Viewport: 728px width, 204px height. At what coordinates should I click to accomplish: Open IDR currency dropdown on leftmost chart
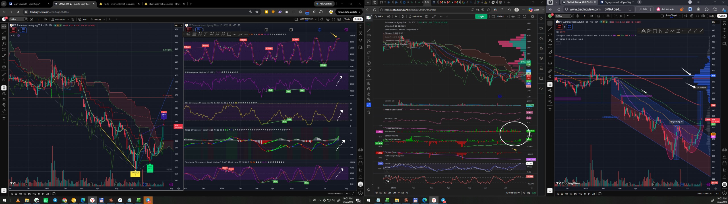[178, 25]
